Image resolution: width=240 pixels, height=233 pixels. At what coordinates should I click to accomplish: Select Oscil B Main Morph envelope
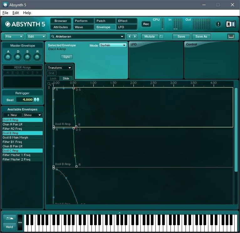pyautogui.click(x=23, y=138)
